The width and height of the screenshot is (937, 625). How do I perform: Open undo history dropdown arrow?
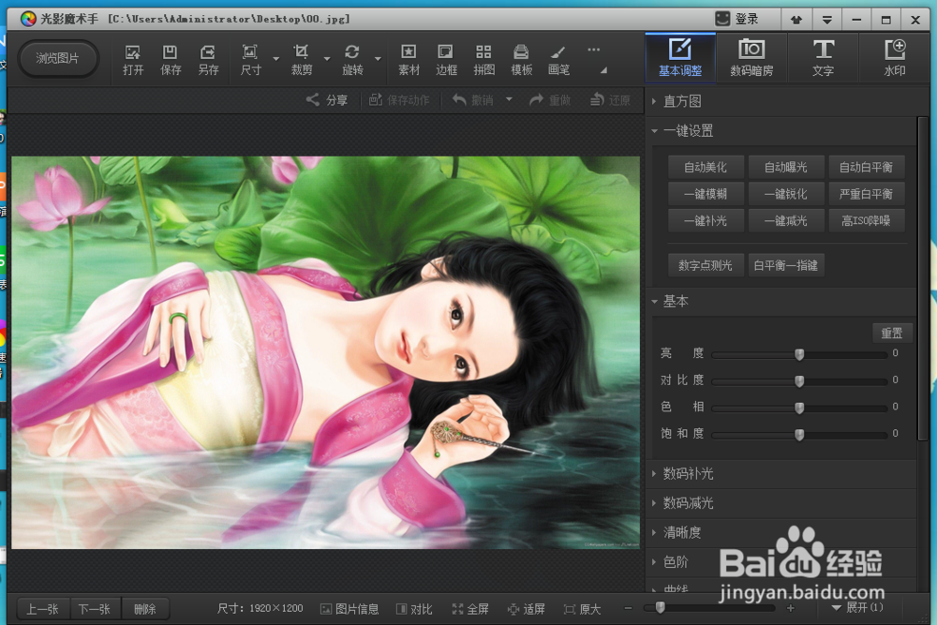tap(509, 99)
